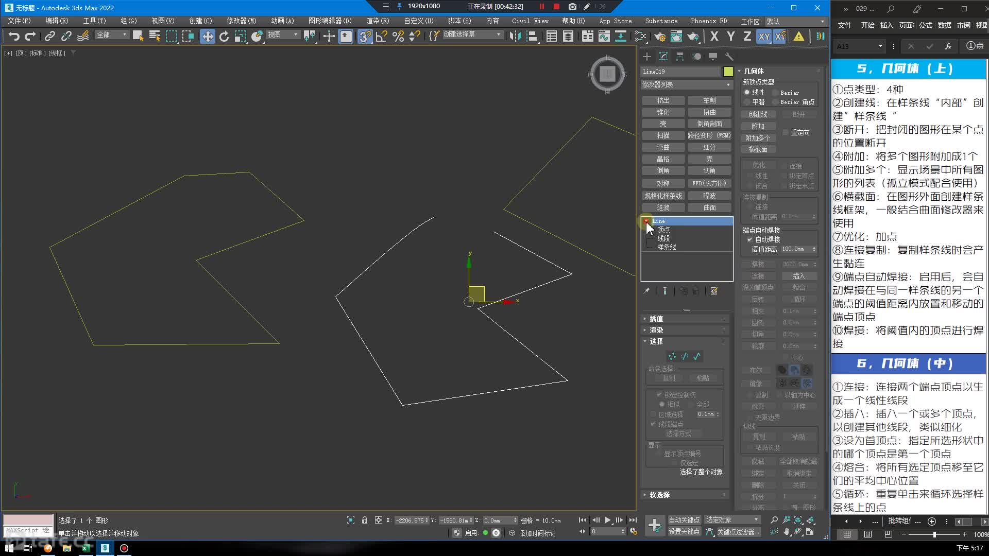989x556 pixels.
Task: Click the 创建线 button
Action: [758, 114]
